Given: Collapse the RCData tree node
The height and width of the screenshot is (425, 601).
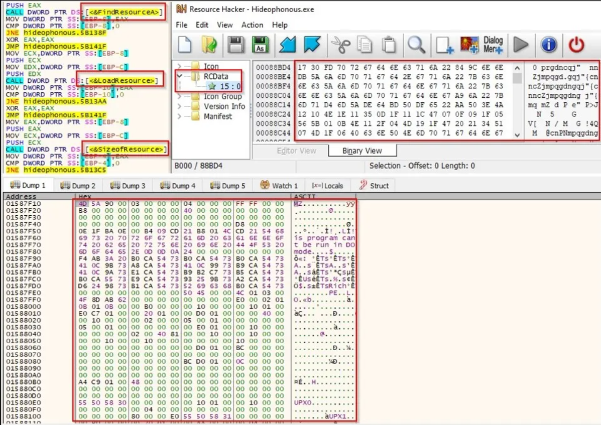Looking at the screenshot, I should click(x=179, y=76).
